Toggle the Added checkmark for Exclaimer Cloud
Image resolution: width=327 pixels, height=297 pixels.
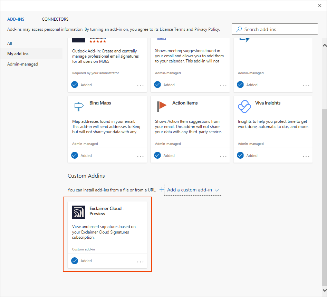point(75,261)
